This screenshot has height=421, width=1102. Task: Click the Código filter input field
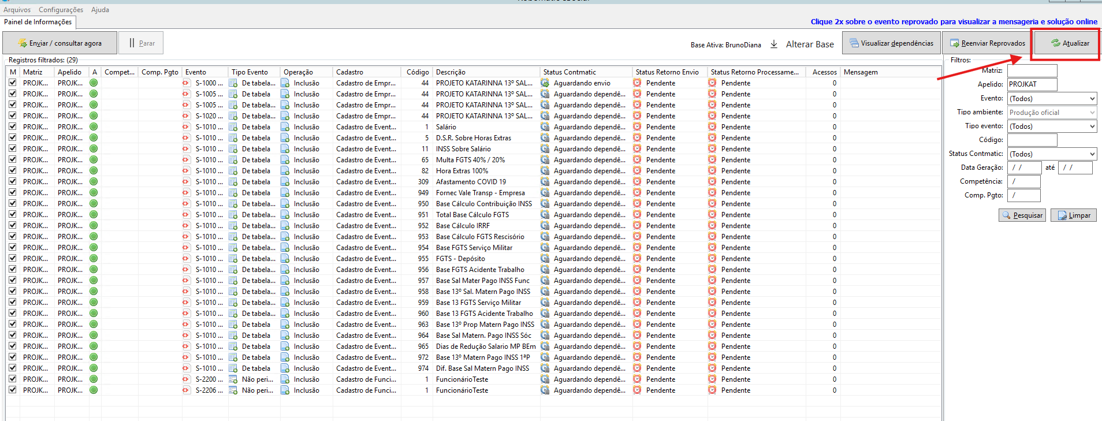pos(1032,140)
